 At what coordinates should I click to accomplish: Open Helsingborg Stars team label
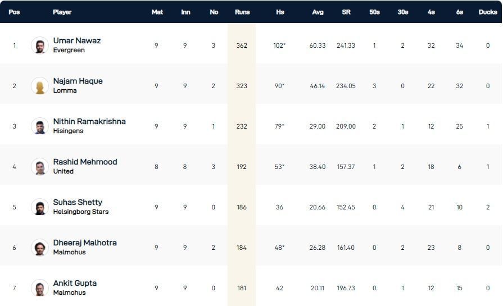[81, 212]
